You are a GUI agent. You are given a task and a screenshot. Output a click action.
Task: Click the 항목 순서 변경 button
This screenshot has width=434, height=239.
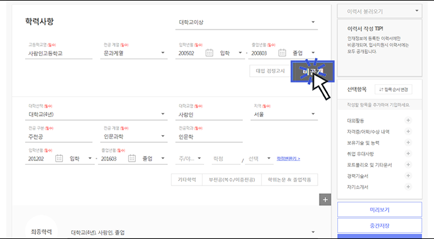click(393, 89)
